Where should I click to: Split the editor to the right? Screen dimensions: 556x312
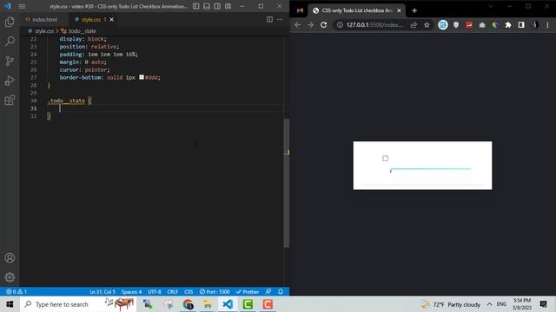click(x=269, y=19)
